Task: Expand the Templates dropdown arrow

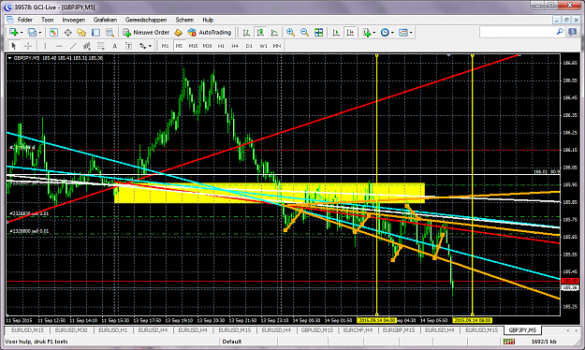Action: (x=411, y=33)
